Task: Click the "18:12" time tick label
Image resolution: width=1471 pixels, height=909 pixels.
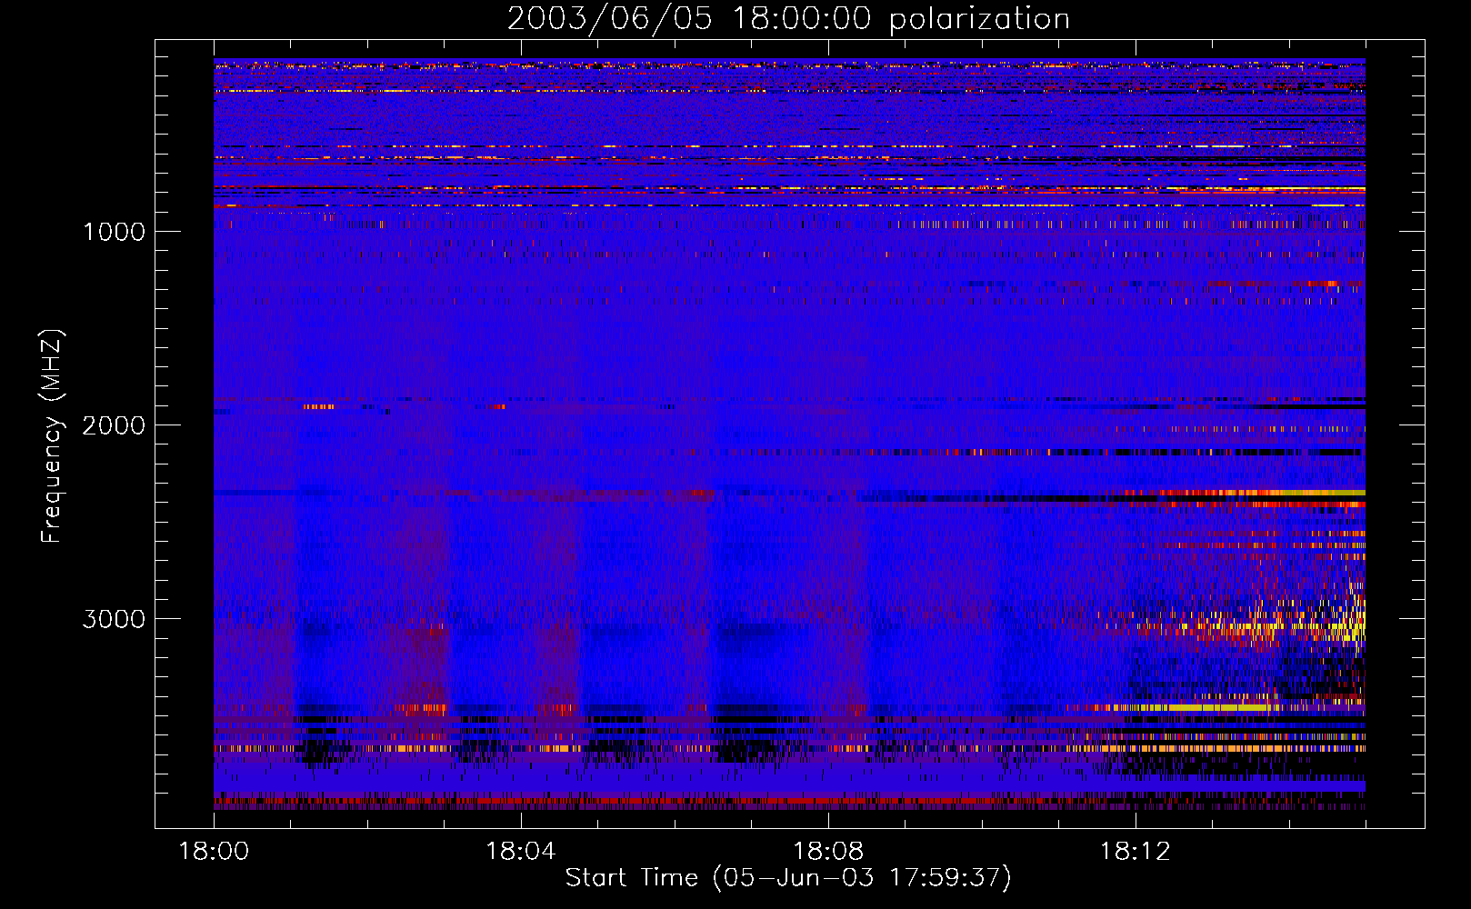Action: 1135,852
